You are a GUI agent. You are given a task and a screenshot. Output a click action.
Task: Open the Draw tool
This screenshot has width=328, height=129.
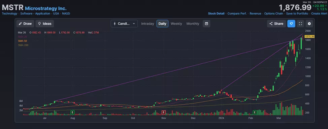pos(25,24)
